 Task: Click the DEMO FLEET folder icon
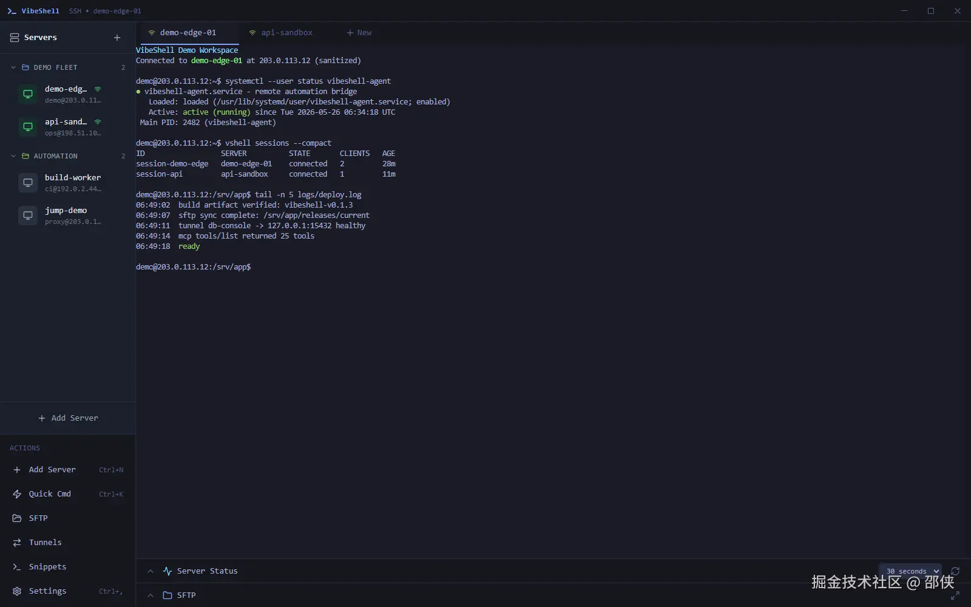click(25, 67)
